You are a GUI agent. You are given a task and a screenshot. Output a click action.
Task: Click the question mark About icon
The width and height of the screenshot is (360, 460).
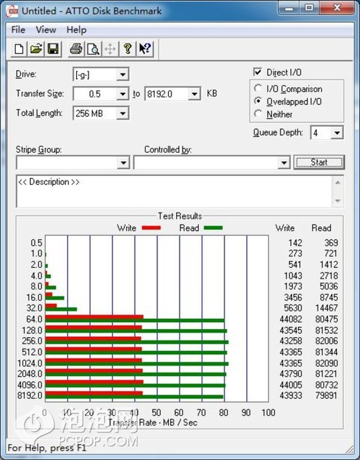tap(127, 49)
